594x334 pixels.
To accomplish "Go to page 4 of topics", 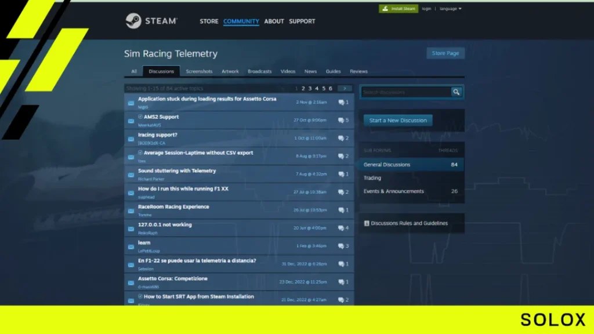I will click(x=317, y=89).
